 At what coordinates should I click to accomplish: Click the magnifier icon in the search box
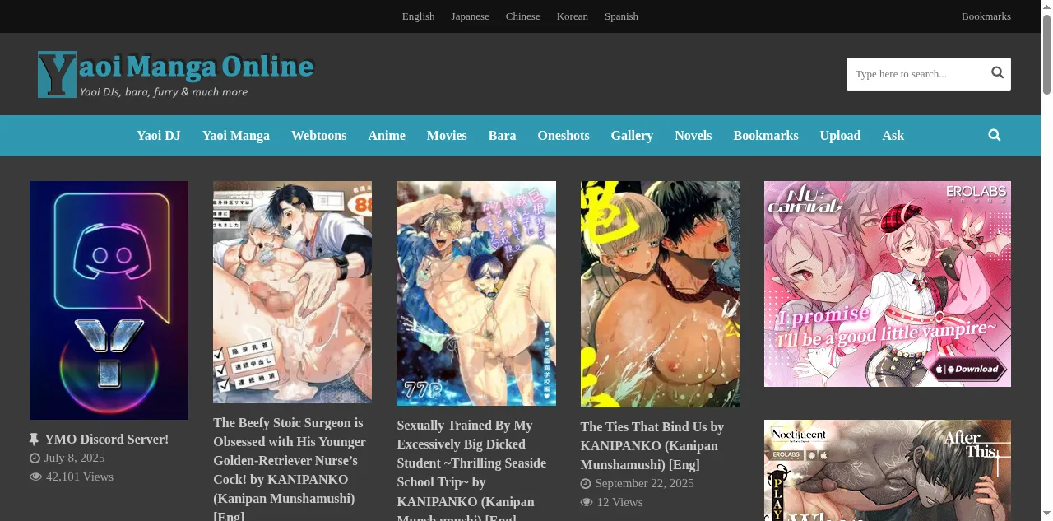point(997,73)
